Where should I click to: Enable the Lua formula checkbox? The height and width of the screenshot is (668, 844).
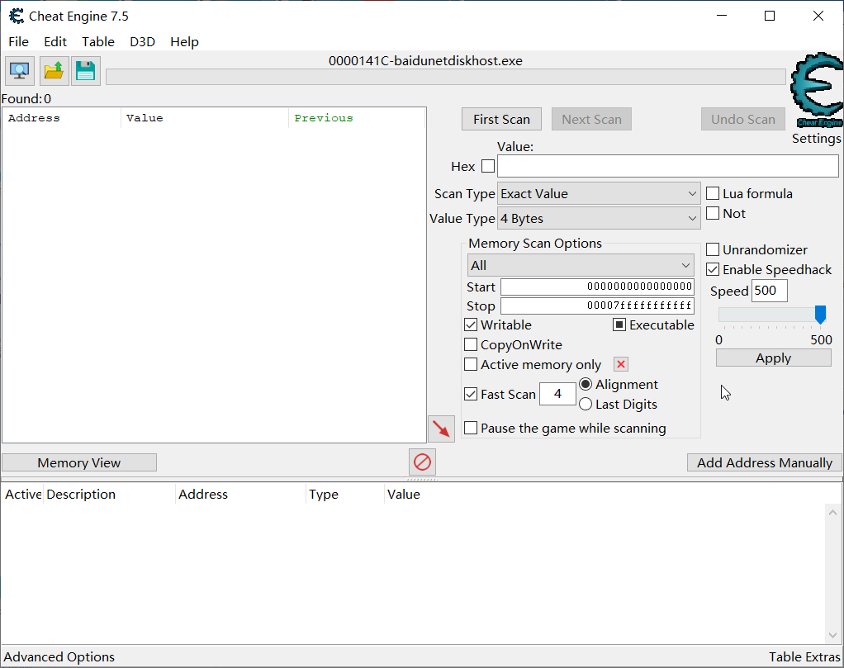tap(713, 193)
